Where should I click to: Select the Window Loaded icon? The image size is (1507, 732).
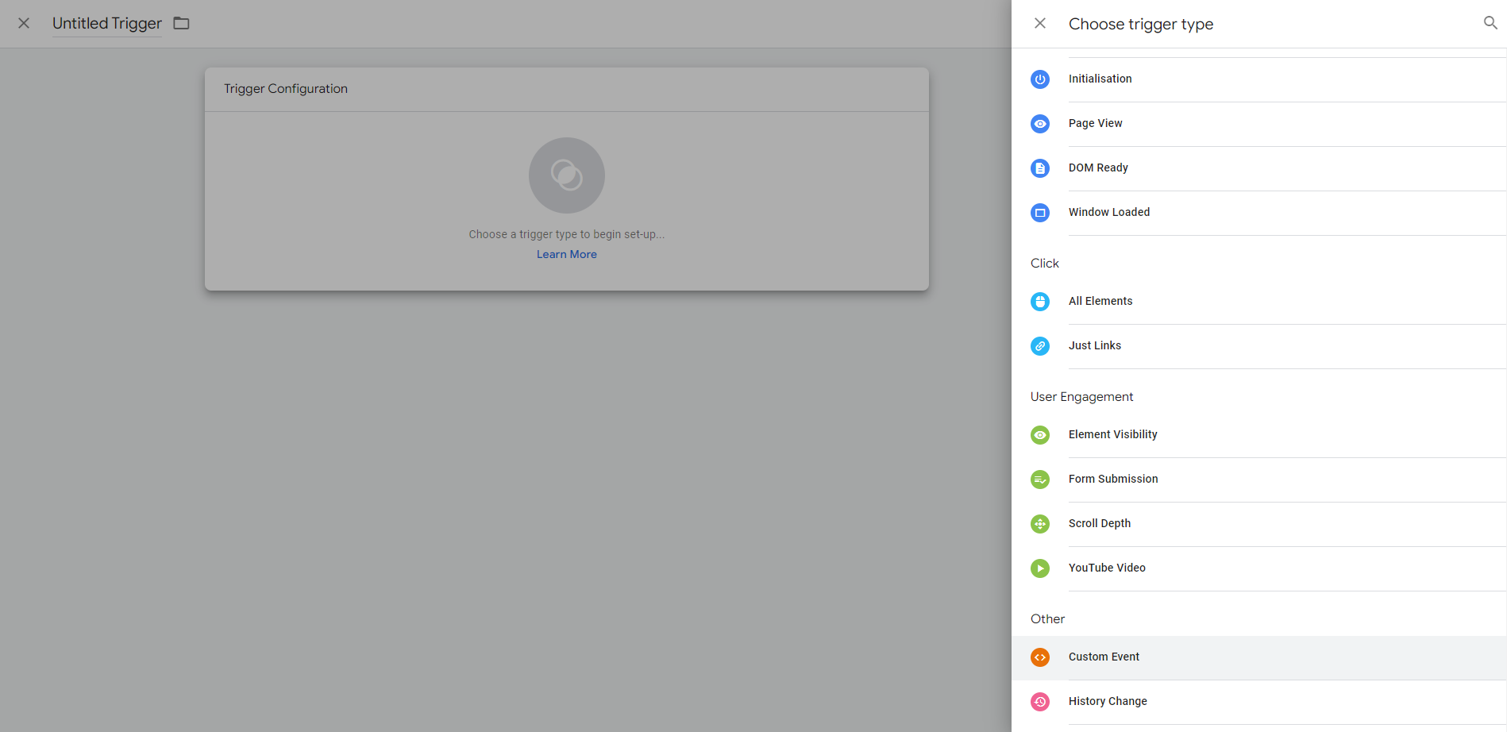tap(1040, 213)
